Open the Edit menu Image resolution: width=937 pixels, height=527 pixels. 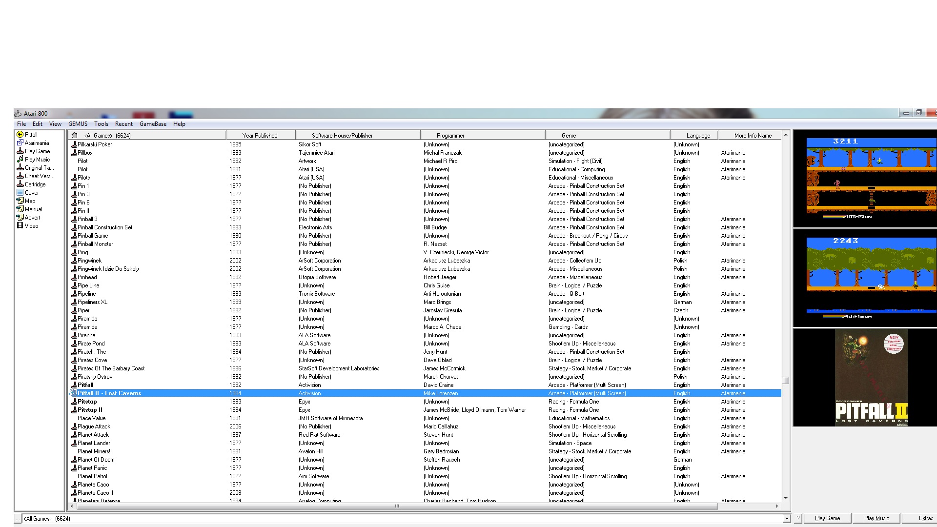point(38,124)
